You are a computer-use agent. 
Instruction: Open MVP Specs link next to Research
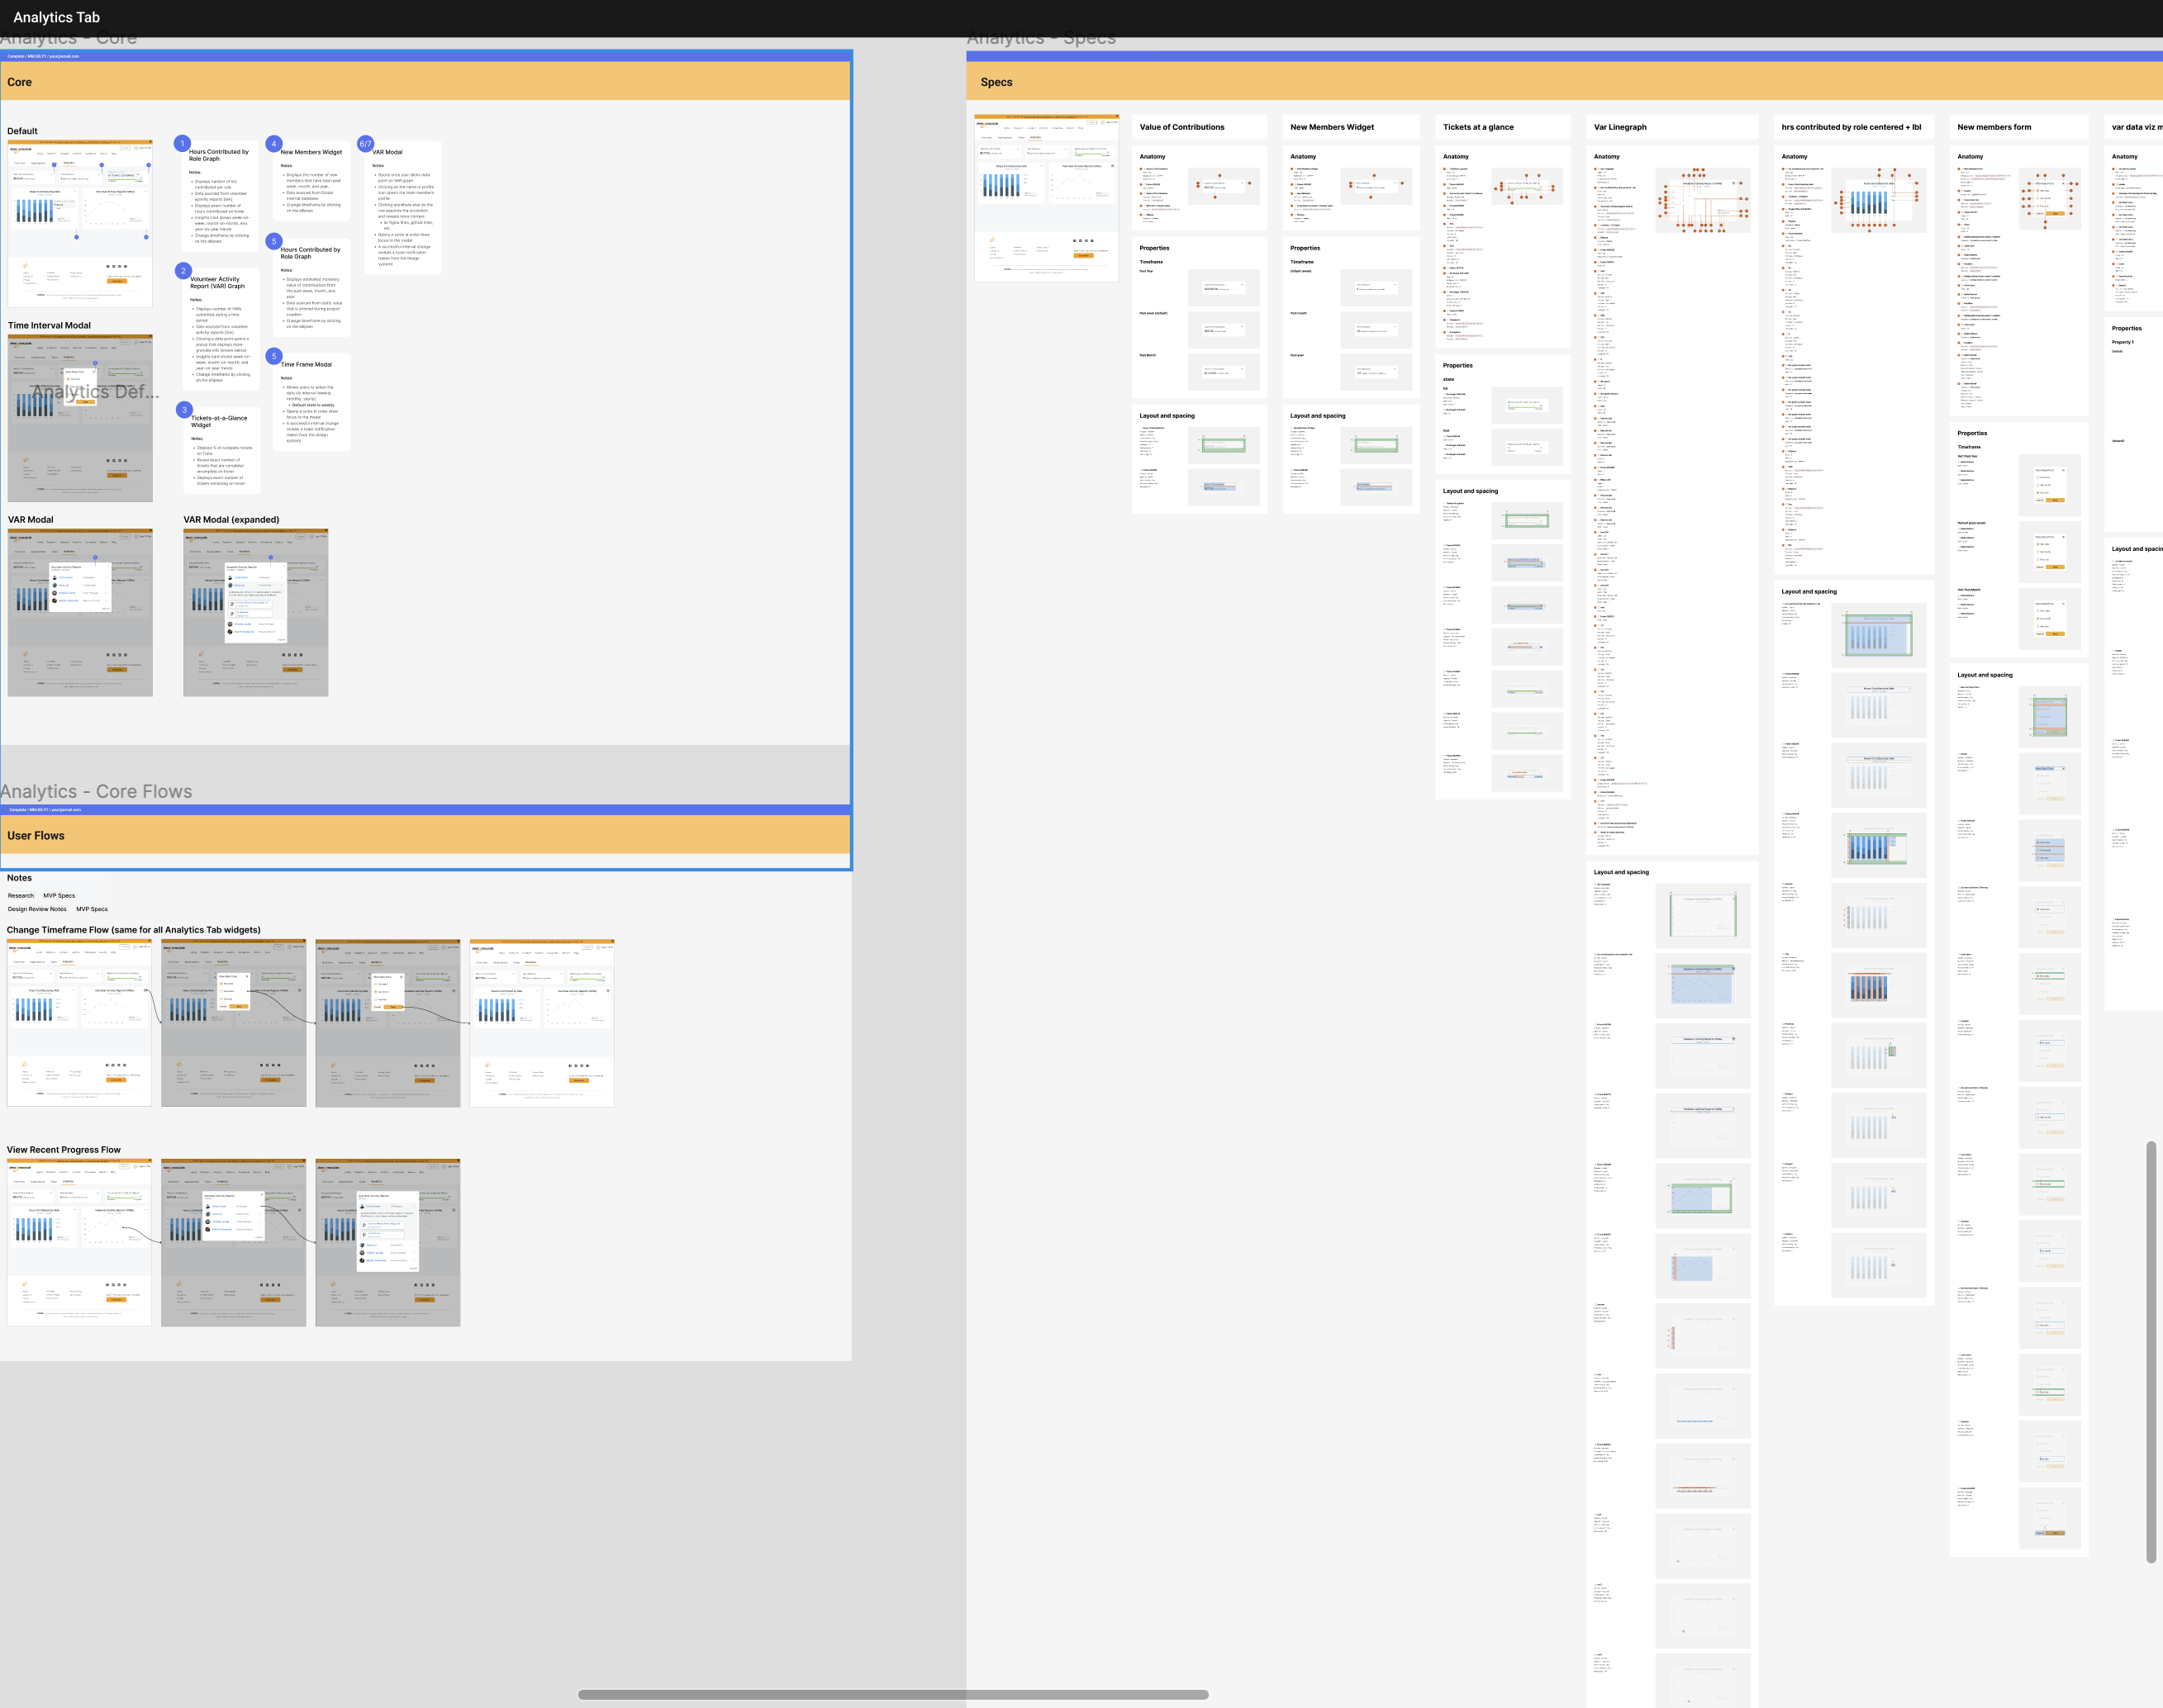coord(59,896)
